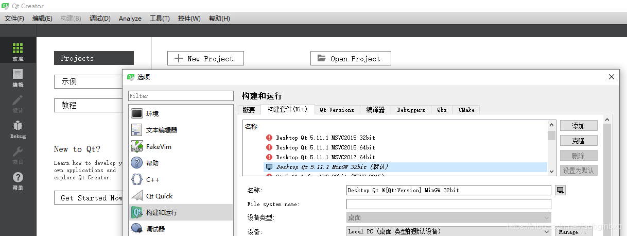Image resolution: width=627 pixels, height=236 pixels.
Task: Click error icon of MSVC2017 64bit kit
Action: [x=269, y=157]
